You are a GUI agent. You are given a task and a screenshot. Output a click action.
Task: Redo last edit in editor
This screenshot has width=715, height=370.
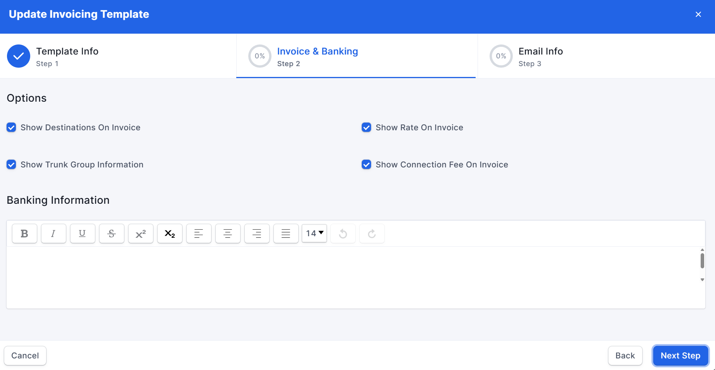click(372, 234)
